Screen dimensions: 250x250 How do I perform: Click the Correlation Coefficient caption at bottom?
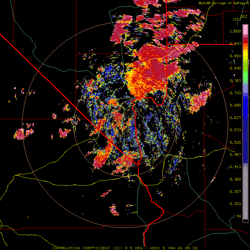[125, 248]
